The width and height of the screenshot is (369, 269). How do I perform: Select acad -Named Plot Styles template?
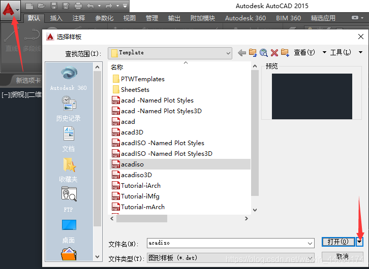click(152, 100)
